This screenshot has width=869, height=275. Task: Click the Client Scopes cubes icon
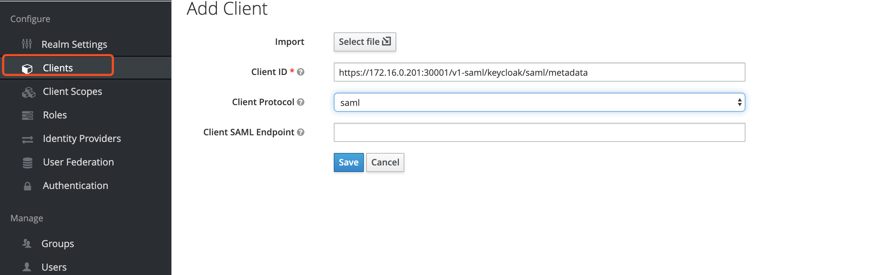pyautogui.click(x=28, y=92)
